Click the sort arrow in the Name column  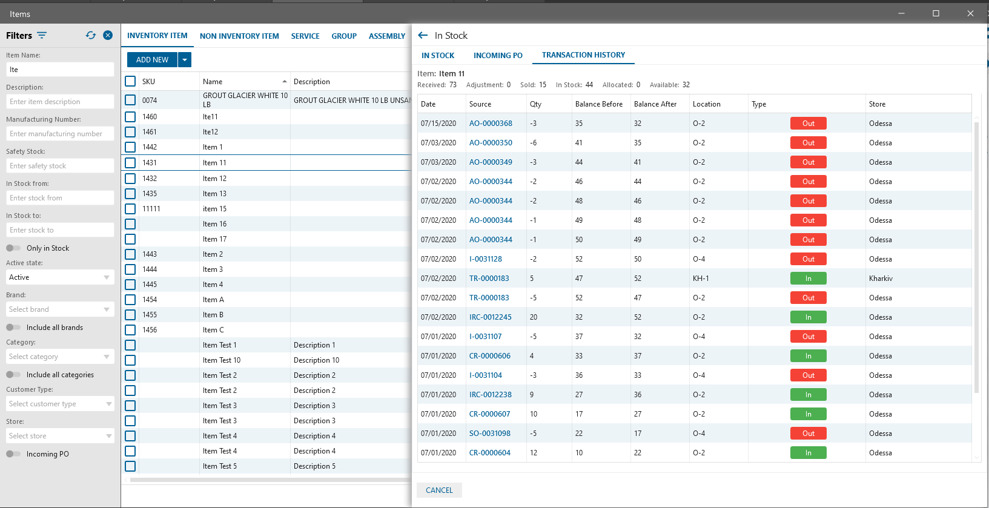285,82
